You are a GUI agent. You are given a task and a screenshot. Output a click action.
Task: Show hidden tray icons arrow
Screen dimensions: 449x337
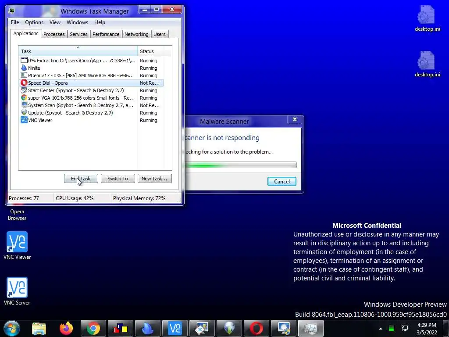(x=381, y=328)
